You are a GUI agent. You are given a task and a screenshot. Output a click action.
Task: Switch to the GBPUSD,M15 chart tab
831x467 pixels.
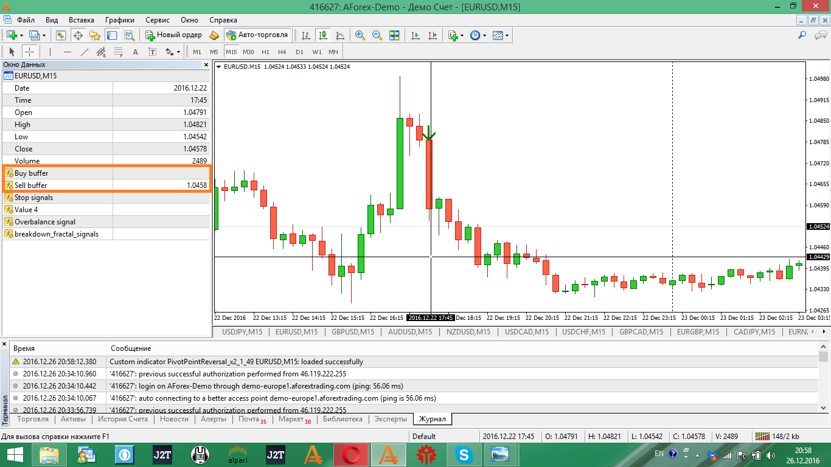click(353, 332)
